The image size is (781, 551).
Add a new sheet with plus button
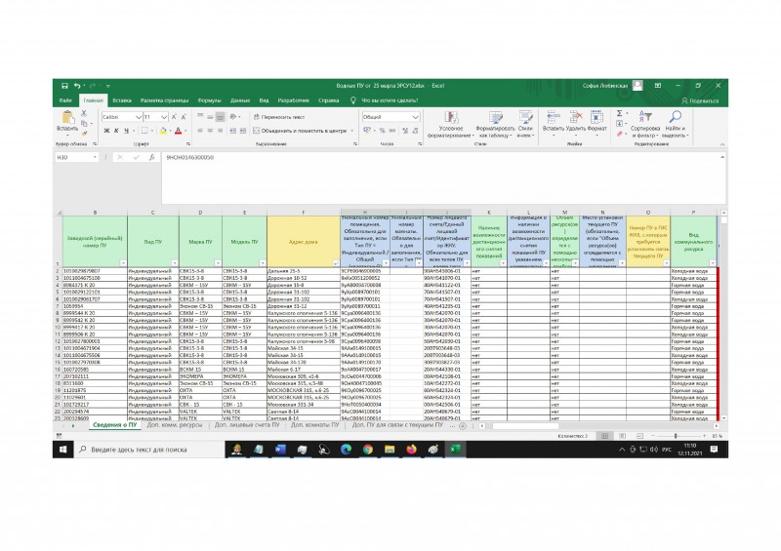(x=463, y=426)
